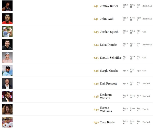Open Luka Doncic's portrait thumbnail
Viewport: 153px width, 128px height.
tap(7, 45)
